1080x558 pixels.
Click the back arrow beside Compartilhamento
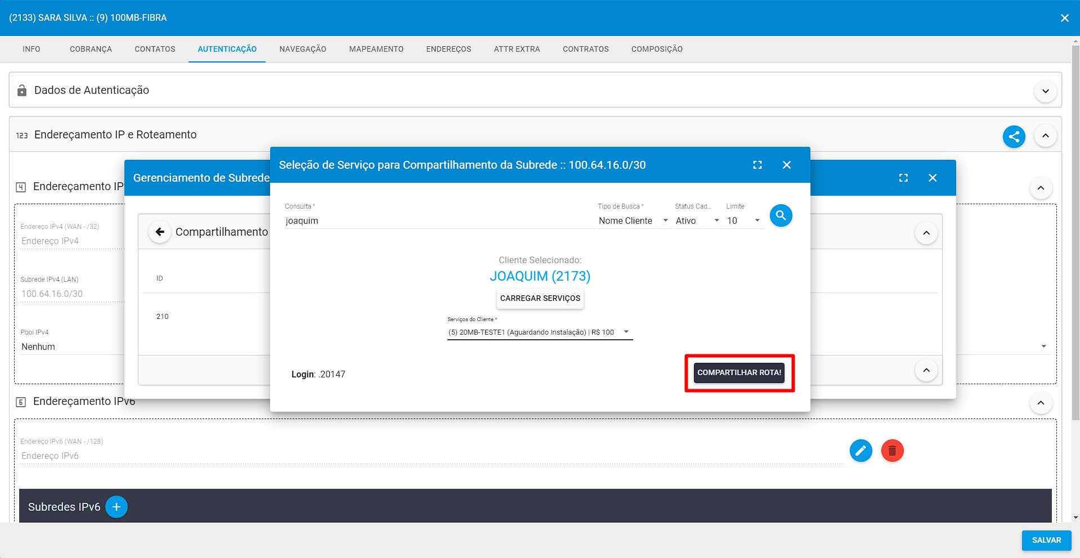point(160,232)
